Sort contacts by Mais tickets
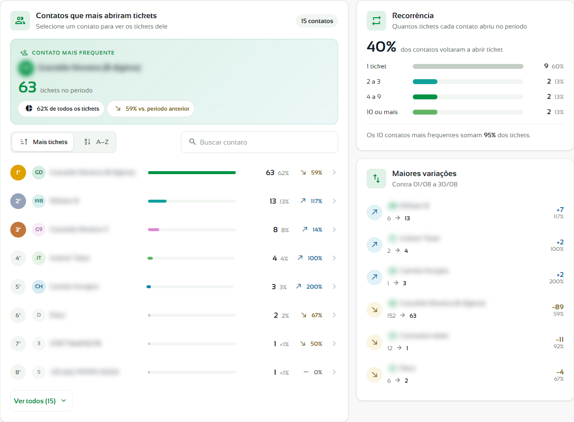 tap(43, 142)
